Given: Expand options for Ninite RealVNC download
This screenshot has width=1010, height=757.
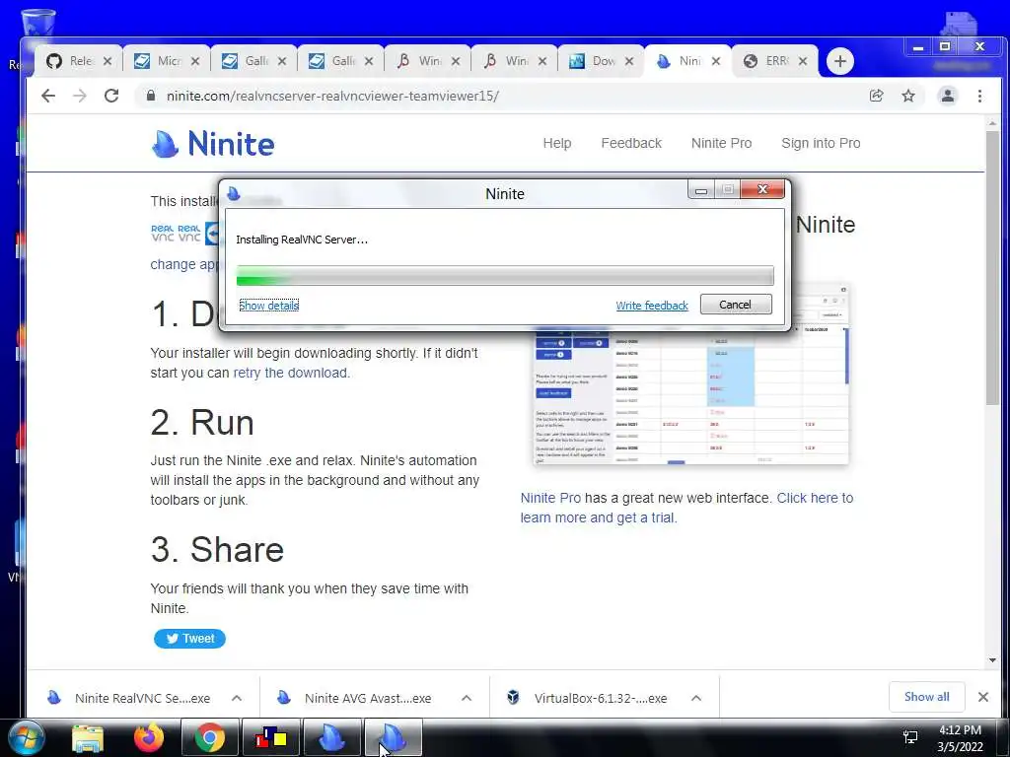Looking at the screenshot, I should click(x=237, y=698).
